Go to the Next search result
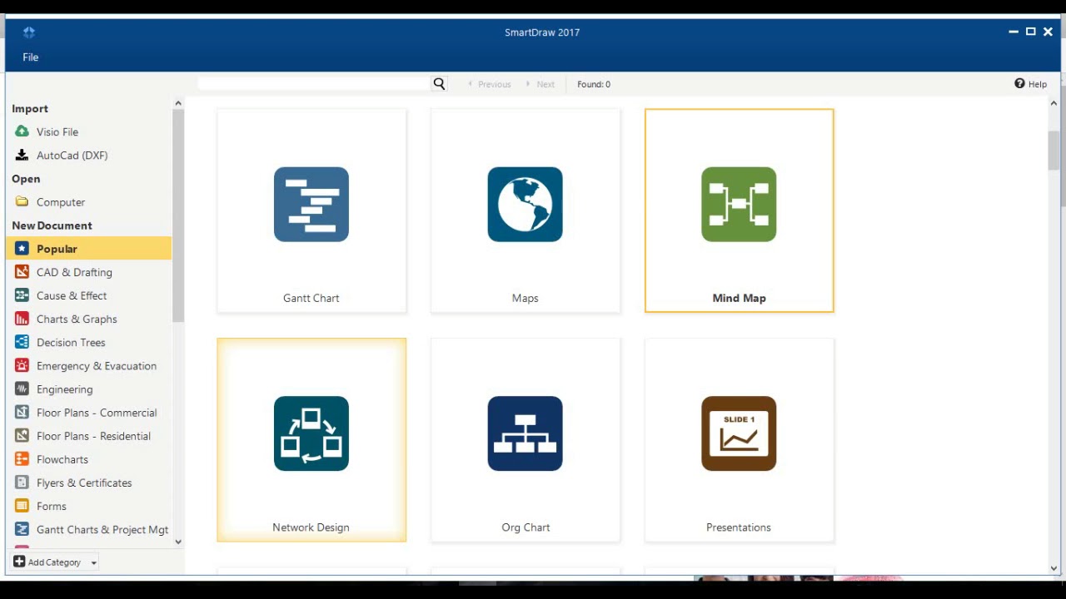1066x599 pixels. (x=540, y=84)
